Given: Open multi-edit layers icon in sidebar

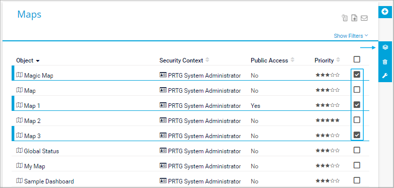Looking at the screenshot, I should tap(385, 47).
